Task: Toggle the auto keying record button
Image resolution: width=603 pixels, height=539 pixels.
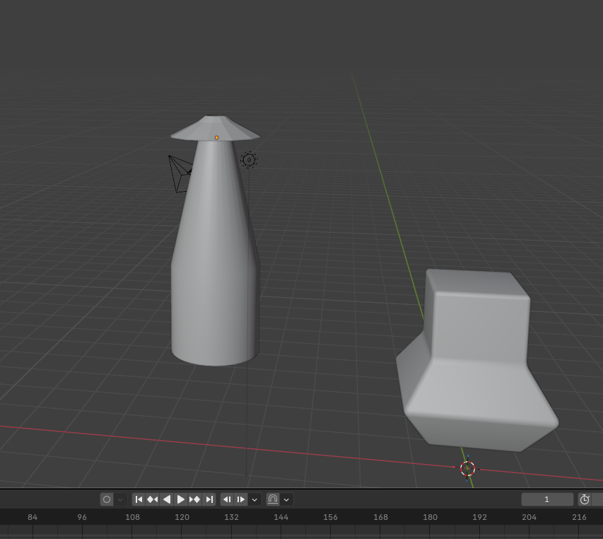Action: pos(107,499)
